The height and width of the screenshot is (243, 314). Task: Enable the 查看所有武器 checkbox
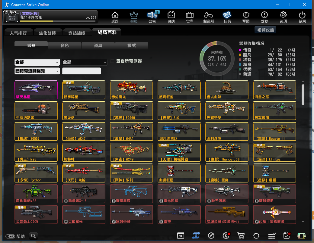pos(112,61)
